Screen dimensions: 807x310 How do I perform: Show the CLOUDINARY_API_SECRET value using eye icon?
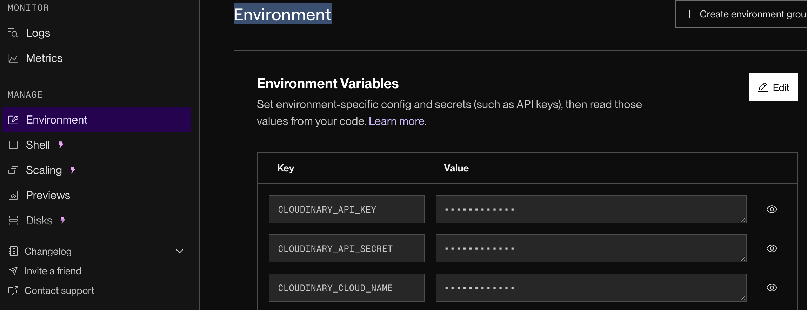click(x=772, y=248)
